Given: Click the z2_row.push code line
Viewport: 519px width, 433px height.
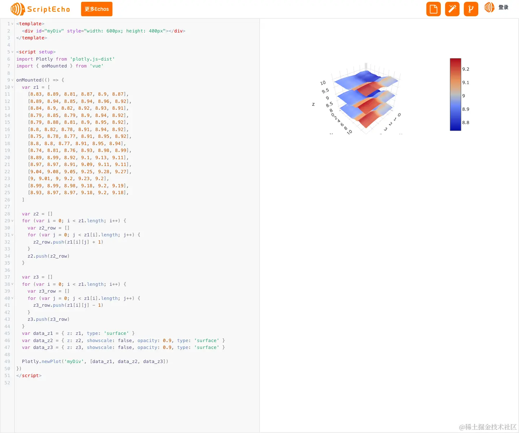Looking at the screenshot, I should (68, 242).
